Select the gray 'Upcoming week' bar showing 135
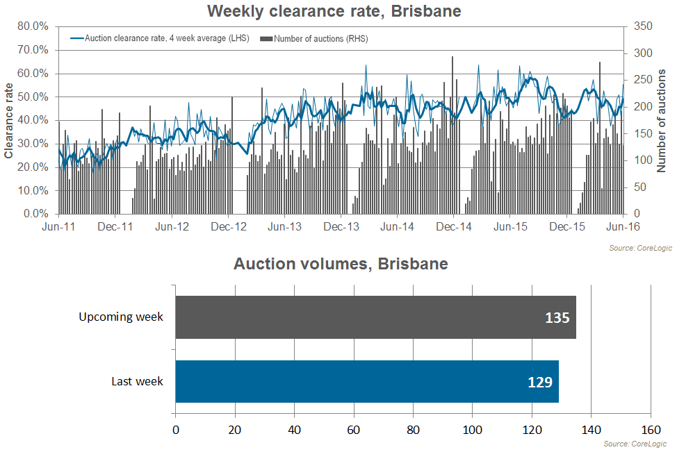The image size is (677, 452). point(375,317)
